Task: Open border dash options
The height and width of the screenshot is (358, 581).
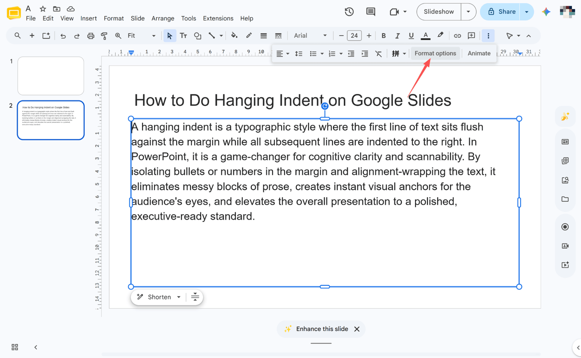Action: 278,36
